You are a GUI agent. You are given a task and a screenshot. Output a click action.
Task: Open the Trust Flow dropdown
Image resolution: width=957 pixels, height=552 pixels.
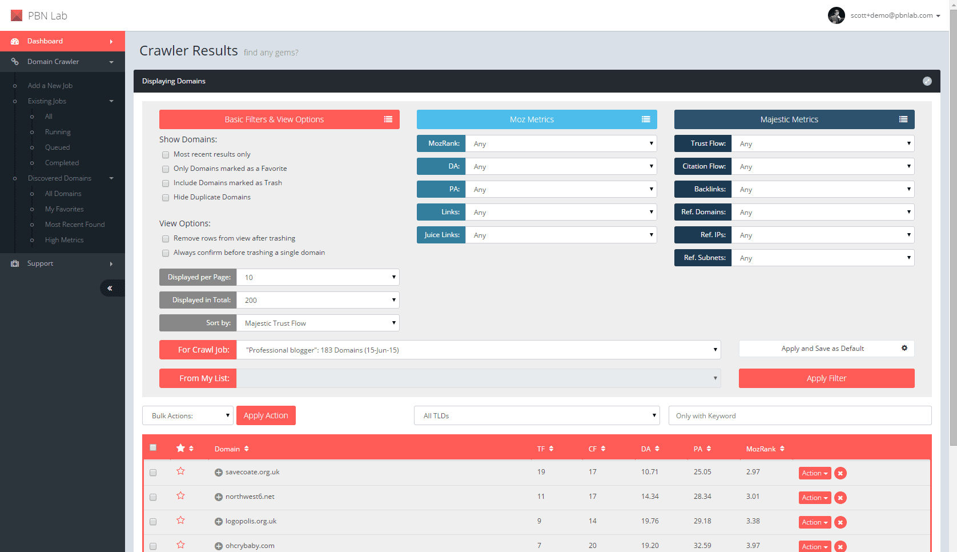point(822,144)
